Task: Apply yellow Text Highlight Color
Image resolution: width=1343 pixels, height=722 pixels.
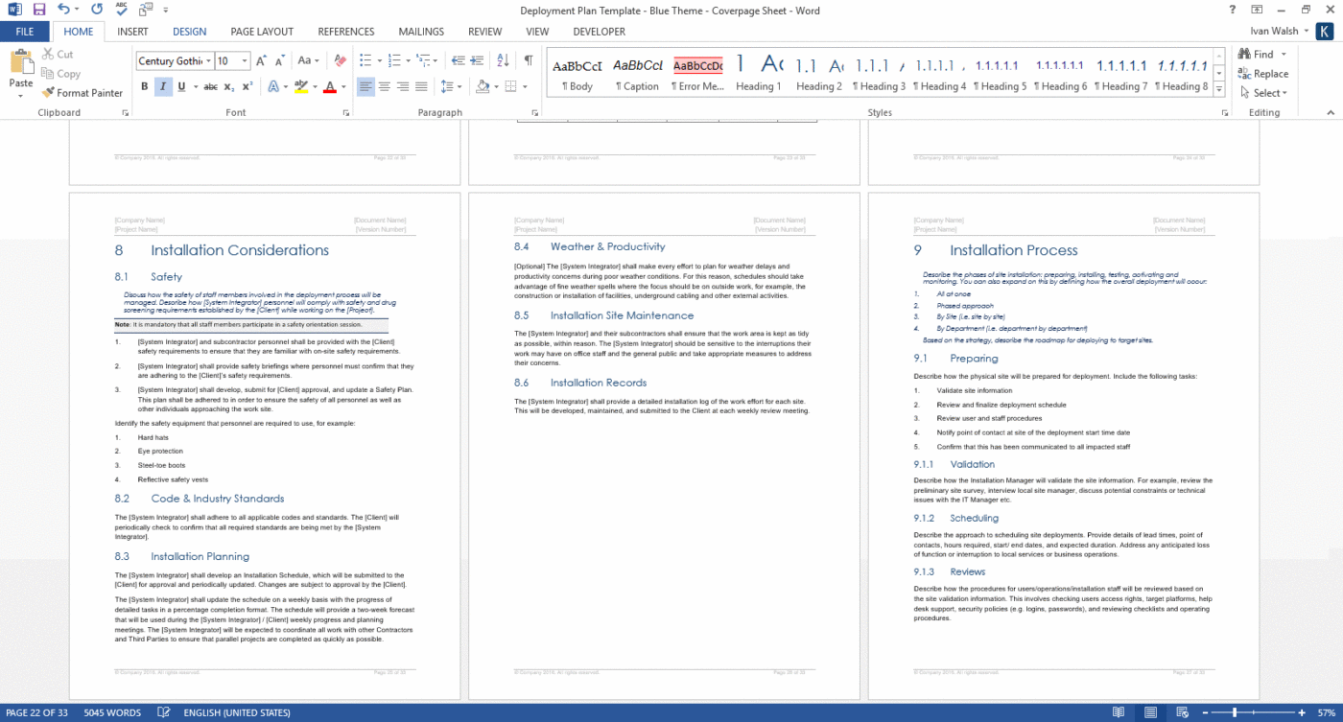Action: tap(302, 86)
